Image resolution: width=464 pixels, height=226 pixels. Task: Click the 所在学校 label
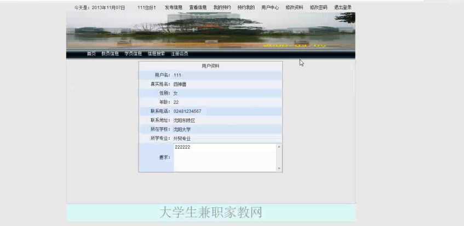[x=161, y=129]
